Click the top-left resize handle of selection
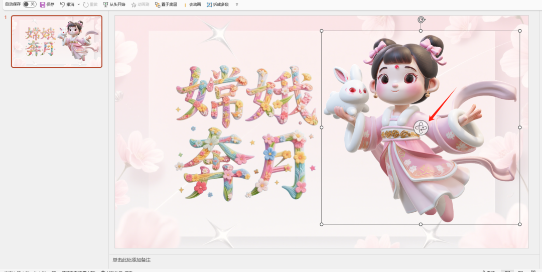542x272 pixels. pos(322,31)
